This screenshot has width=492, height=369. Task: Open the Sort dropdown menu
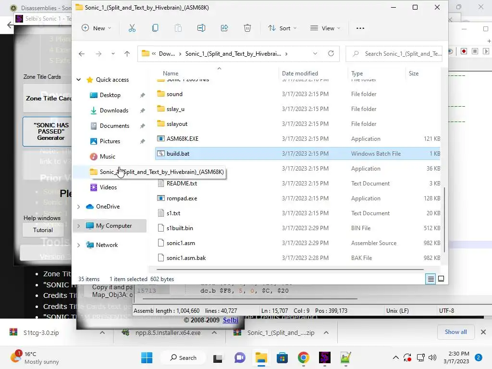click(x=282, y=28)
